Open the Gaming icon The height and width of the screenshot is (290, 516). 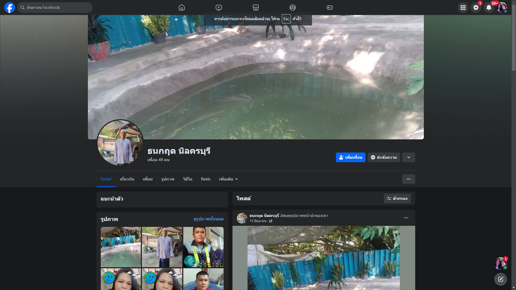pyautogui.click(x=330, y=8)
